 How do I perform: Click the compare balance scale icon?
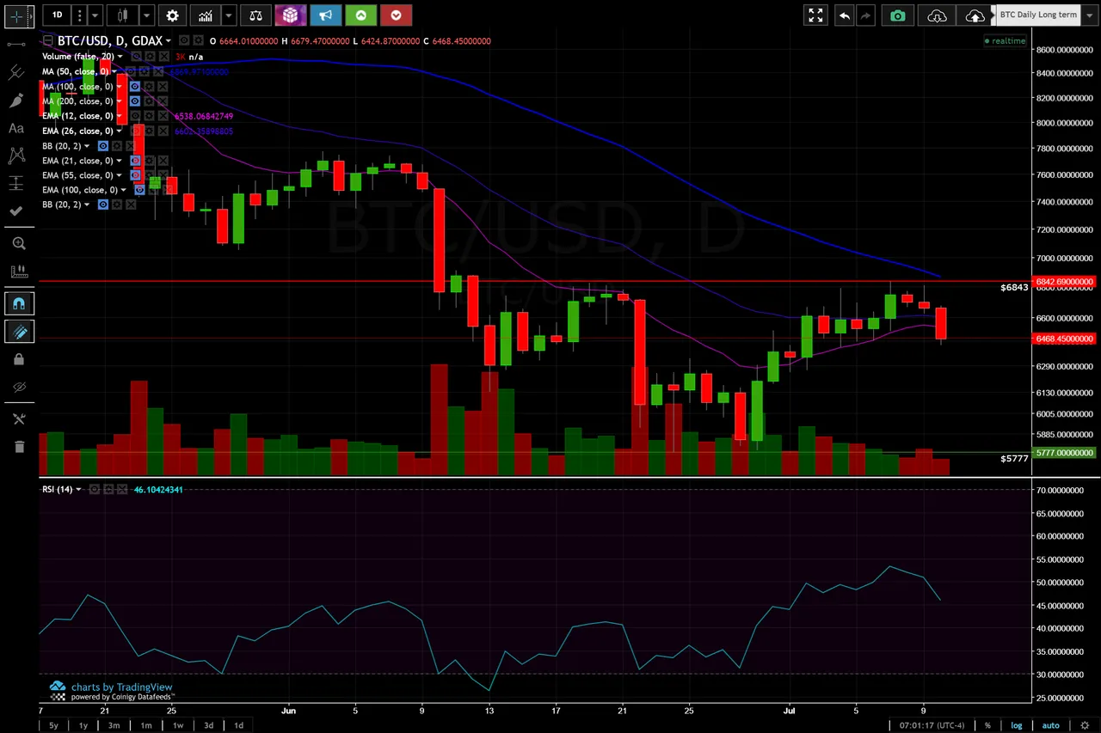(x=255, y=15)
